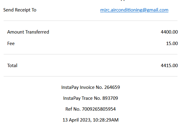Click the "Send Receipt To" label
This screenshot has height=130, width=189.
[20, 10]
